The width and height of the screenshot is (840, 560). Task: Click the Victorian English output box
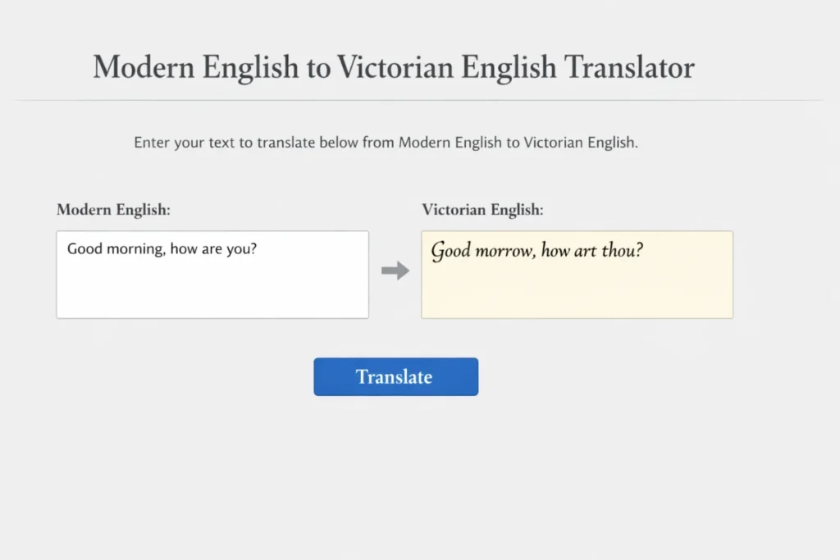(x=576, y=275)
